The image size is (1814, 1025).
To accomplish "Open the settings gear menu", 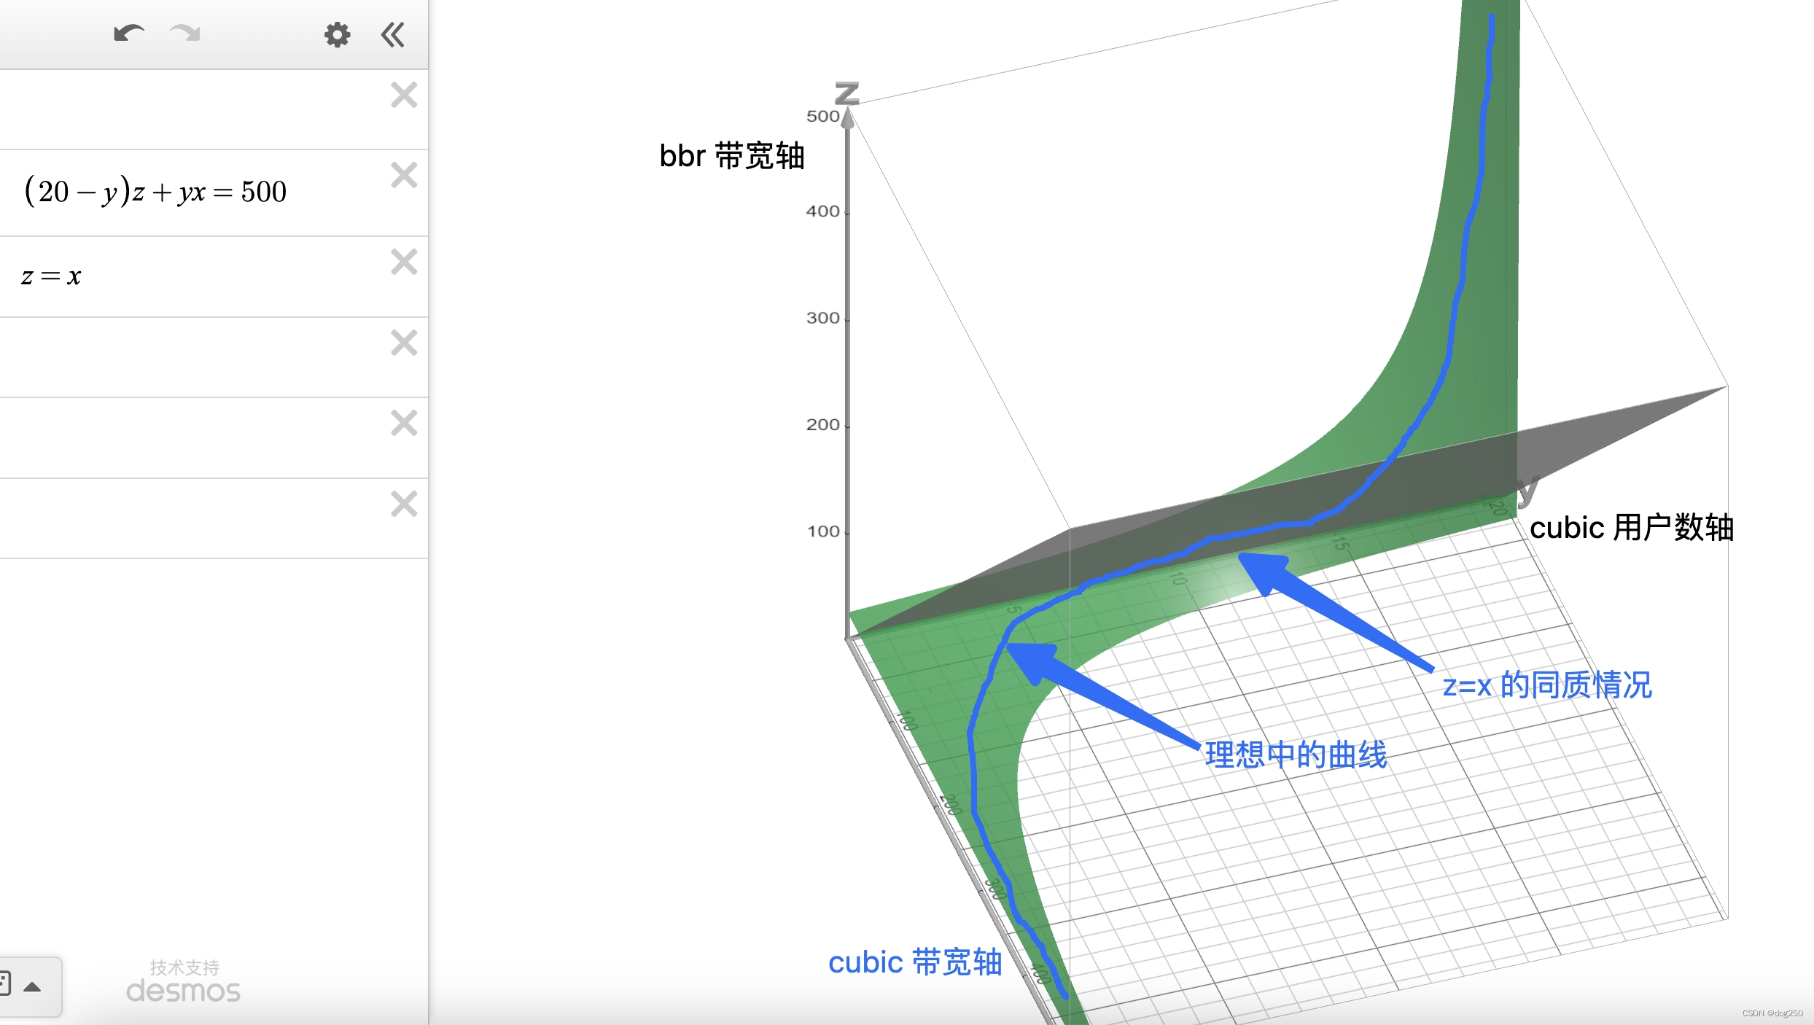I will (x=337, y=34).
